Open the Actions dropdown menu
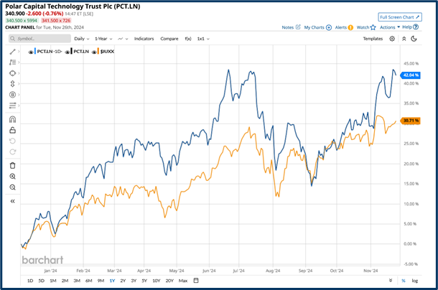438x290 pixels. pyautogui.click(x=390, y=27)
